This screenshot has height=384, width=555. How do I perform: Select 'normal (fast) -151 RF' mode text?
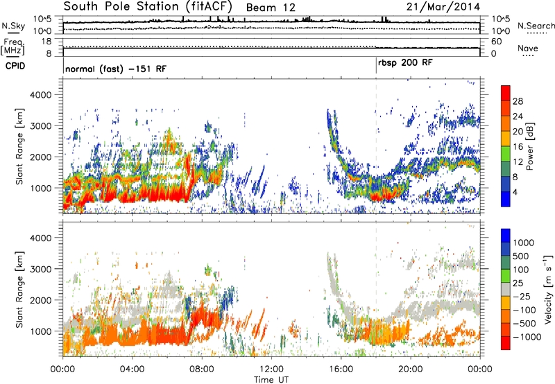(x=116, y=69)
